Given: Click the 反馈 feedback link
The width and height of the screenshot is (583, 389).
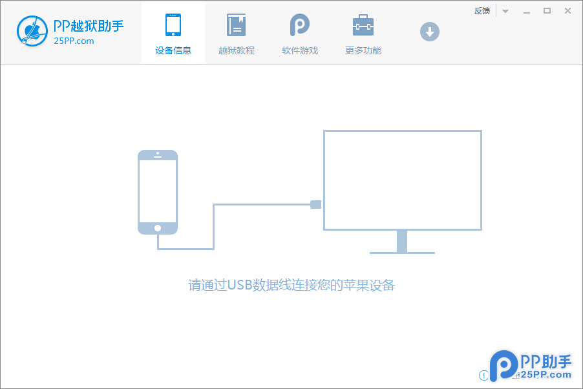Looking at the screenshot, I should pos(482,11).
